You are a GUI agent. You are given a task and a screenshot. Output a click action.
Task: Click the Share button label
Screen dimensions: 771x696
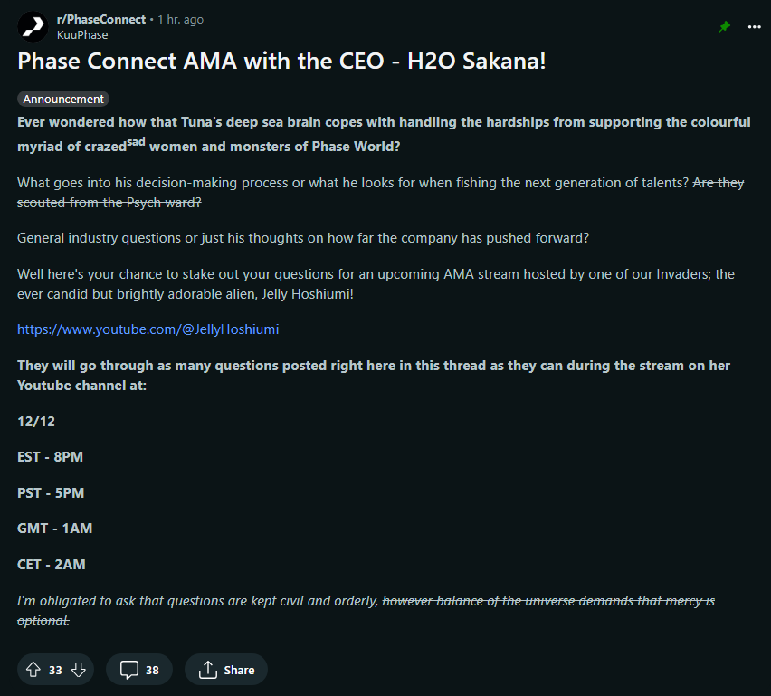click(239, 670)
